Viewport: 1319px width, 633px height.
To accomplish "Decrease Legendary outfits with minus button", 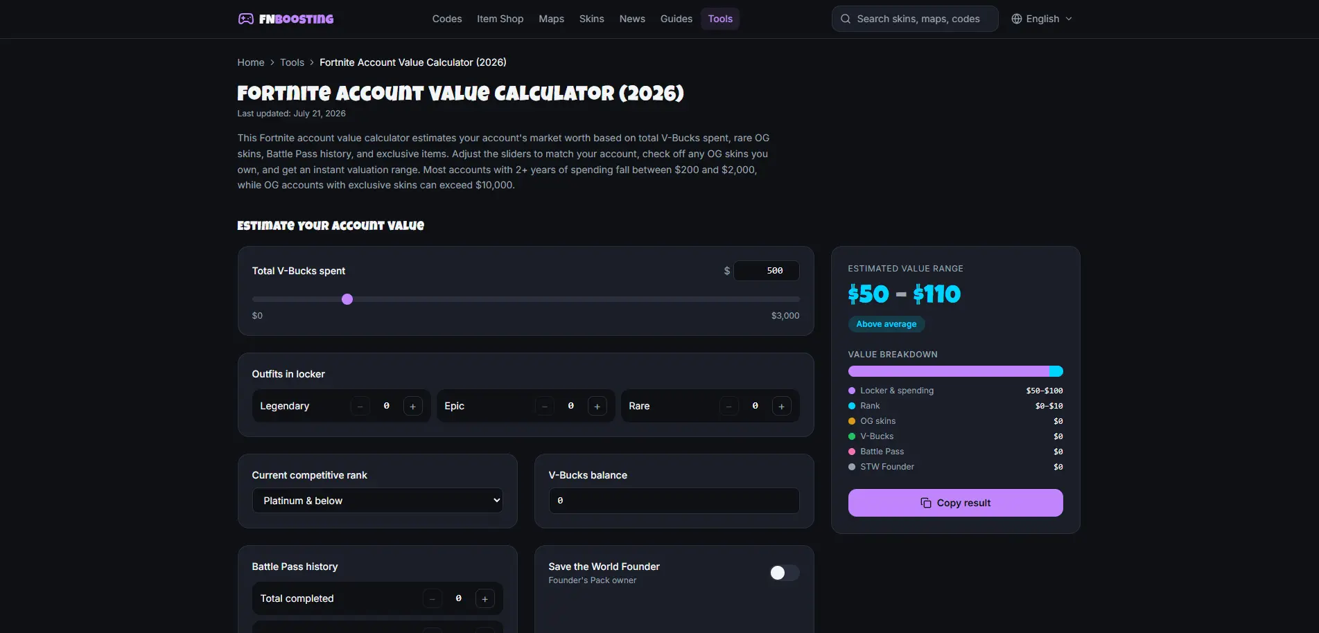I will click(x=360, y=407).
